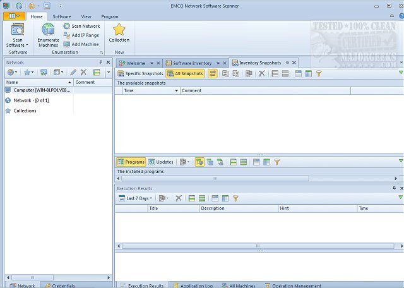Viewport: 404px width, 288px height.
Task: Open Application Log bottom tab
Action: pyautogui.click(x=193, y=285)
